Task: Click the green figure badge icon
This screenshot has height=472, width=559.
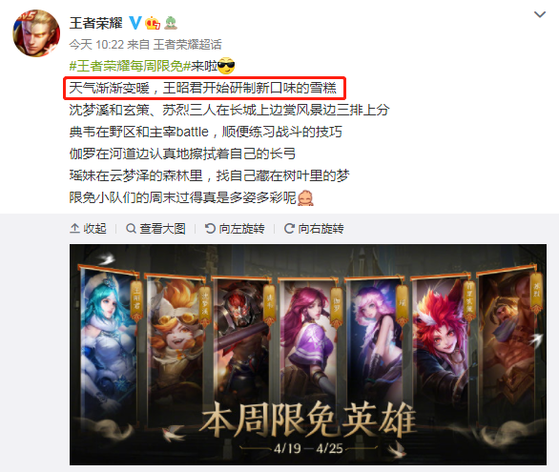Action: (171, 23)
